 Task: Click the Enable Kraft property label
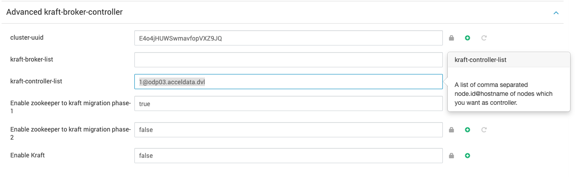point(28,155)
